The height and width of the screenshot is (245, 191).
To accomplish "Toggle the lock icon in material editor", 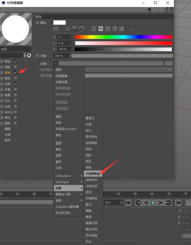I will pyautogui.click(x=167, y=10).
